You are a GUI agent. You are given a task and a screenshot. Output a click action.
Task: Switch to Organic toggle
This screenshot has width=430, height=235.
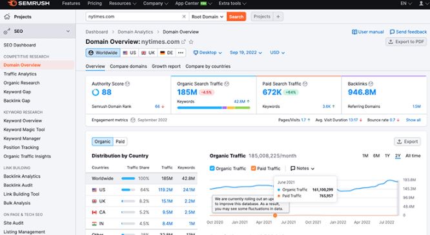coord(103,142)
